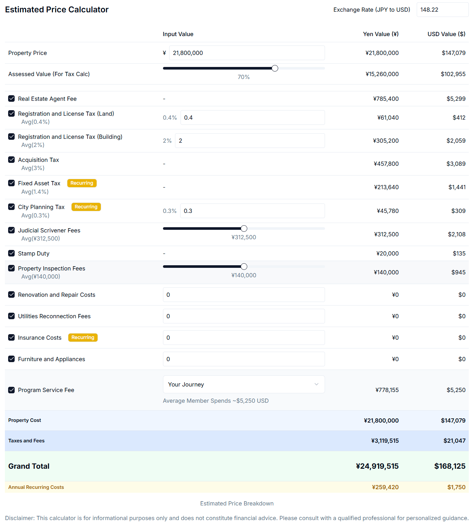Focus the Property Price input field
This screenshot has width=473, height=523.
coord(247,53)
